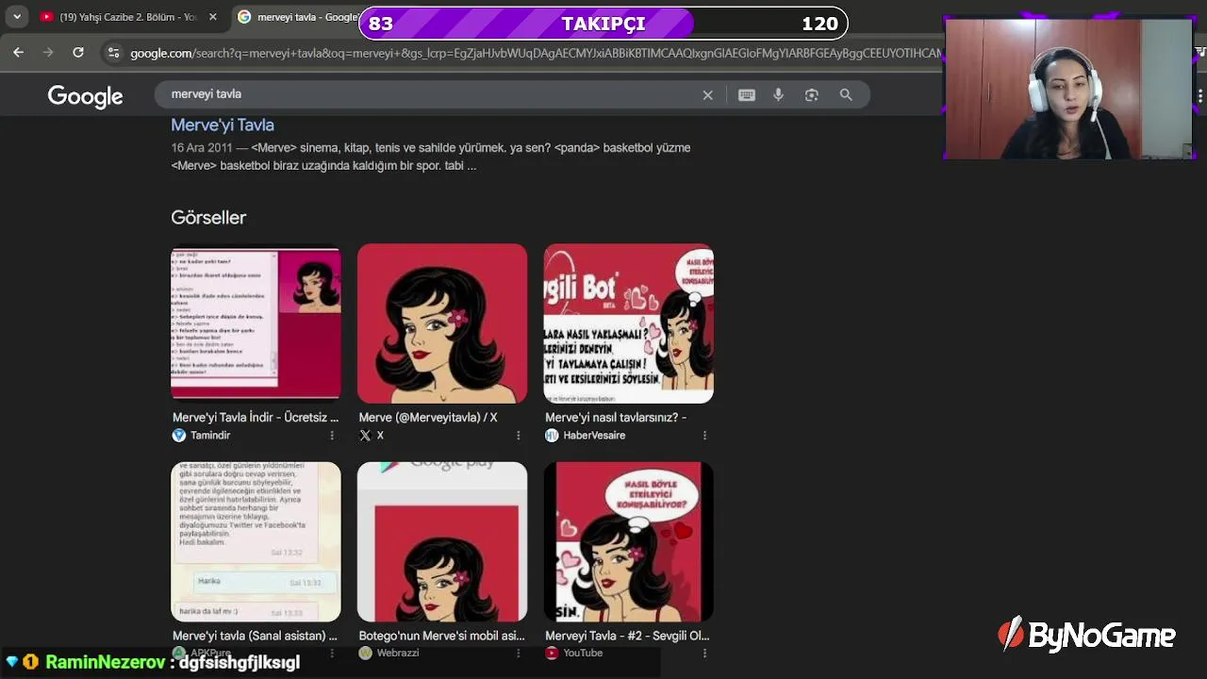Open the on-screen keyboard input tool
This screenshot has height=679, width=1207.
(746, 94)
